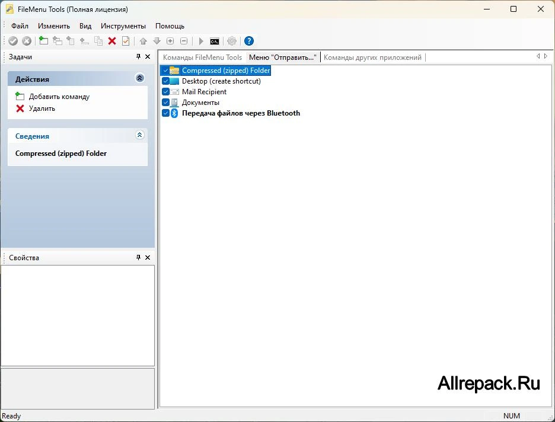
Task: Select the Mail Recipient row
Action: pos(204,92)
